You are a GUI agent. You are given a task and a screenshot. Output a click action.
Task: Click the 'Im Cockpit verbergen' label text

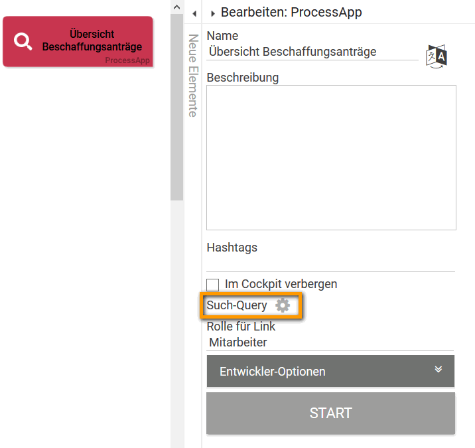click(x=281, y=284)
